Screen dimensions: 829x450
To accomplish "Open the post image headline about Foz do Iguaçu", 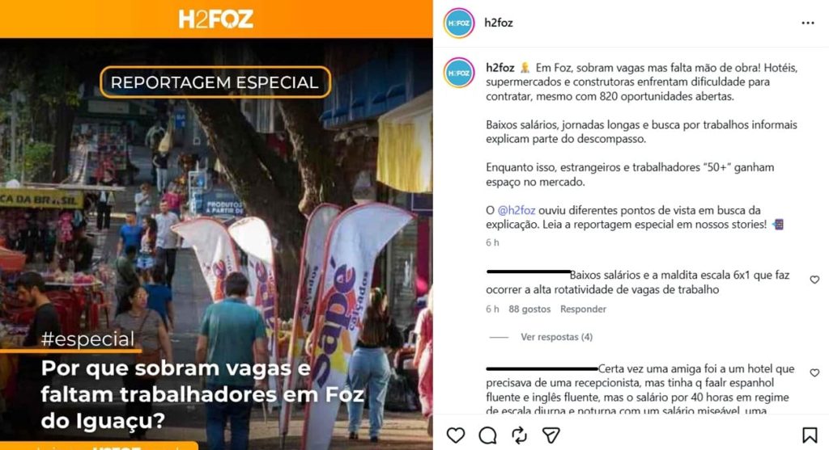I will 202,394.
